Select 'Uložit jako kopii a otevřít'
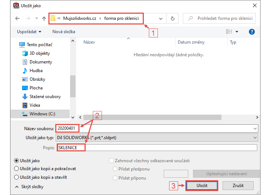The image size is (271, 195). click(16, 177)
